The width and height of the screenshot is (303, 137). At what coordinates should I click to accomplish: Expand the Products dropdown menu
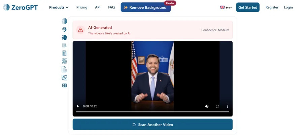click(59, 7)
